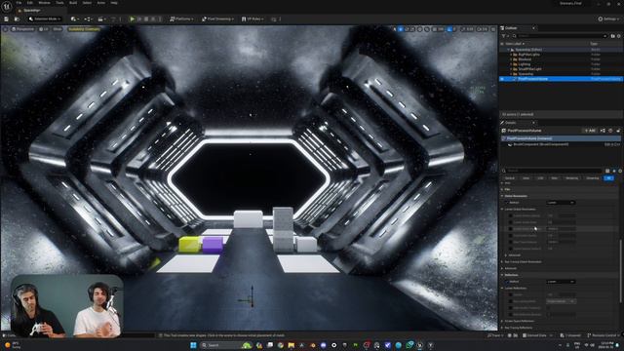Toggle PostProcessVolume visibility eye in Outliner
The width and height of the screenshot is (624, 351).
click(x=502, y=79)
